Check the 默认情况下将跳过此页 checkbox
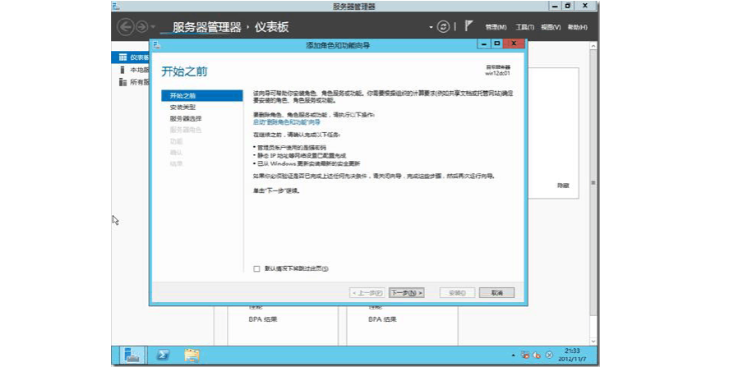Screen dimensions: 734x367 pyautogui.click(x=257, y=268)
